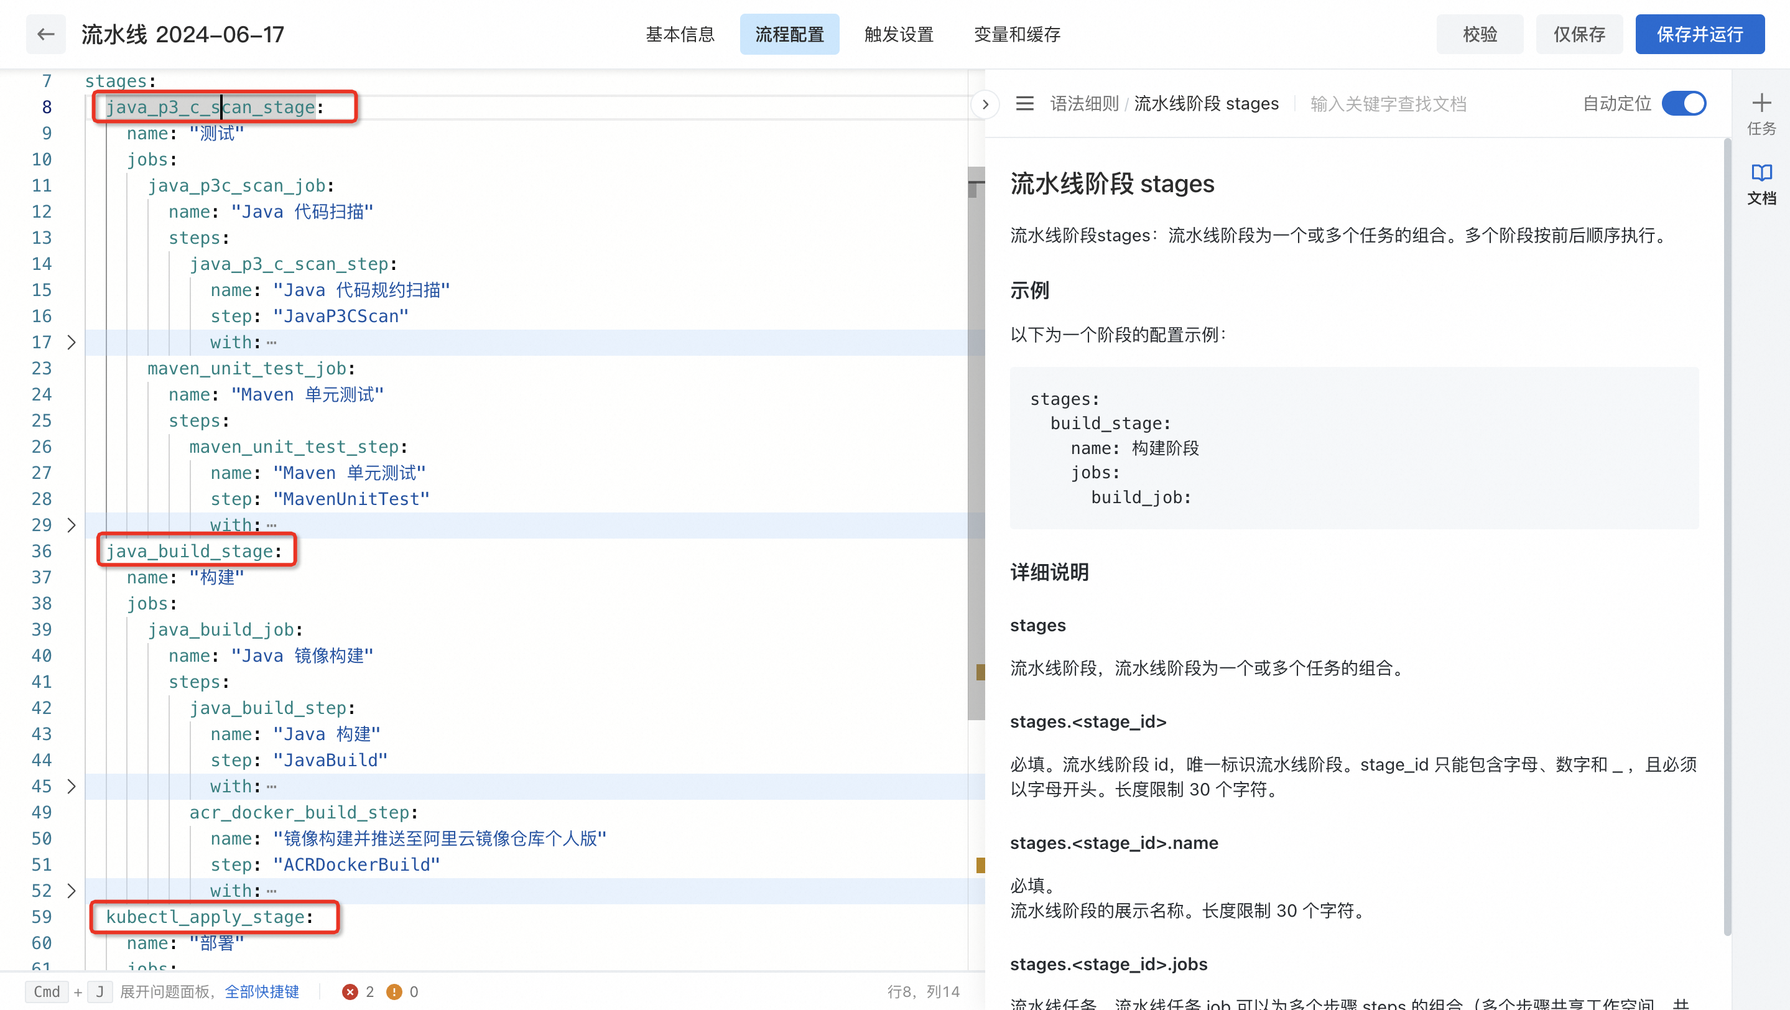The width and height of the screenshot is (1790, 1010).
Task: Click the 保存并运行 button
Action: click(1700, 34)
